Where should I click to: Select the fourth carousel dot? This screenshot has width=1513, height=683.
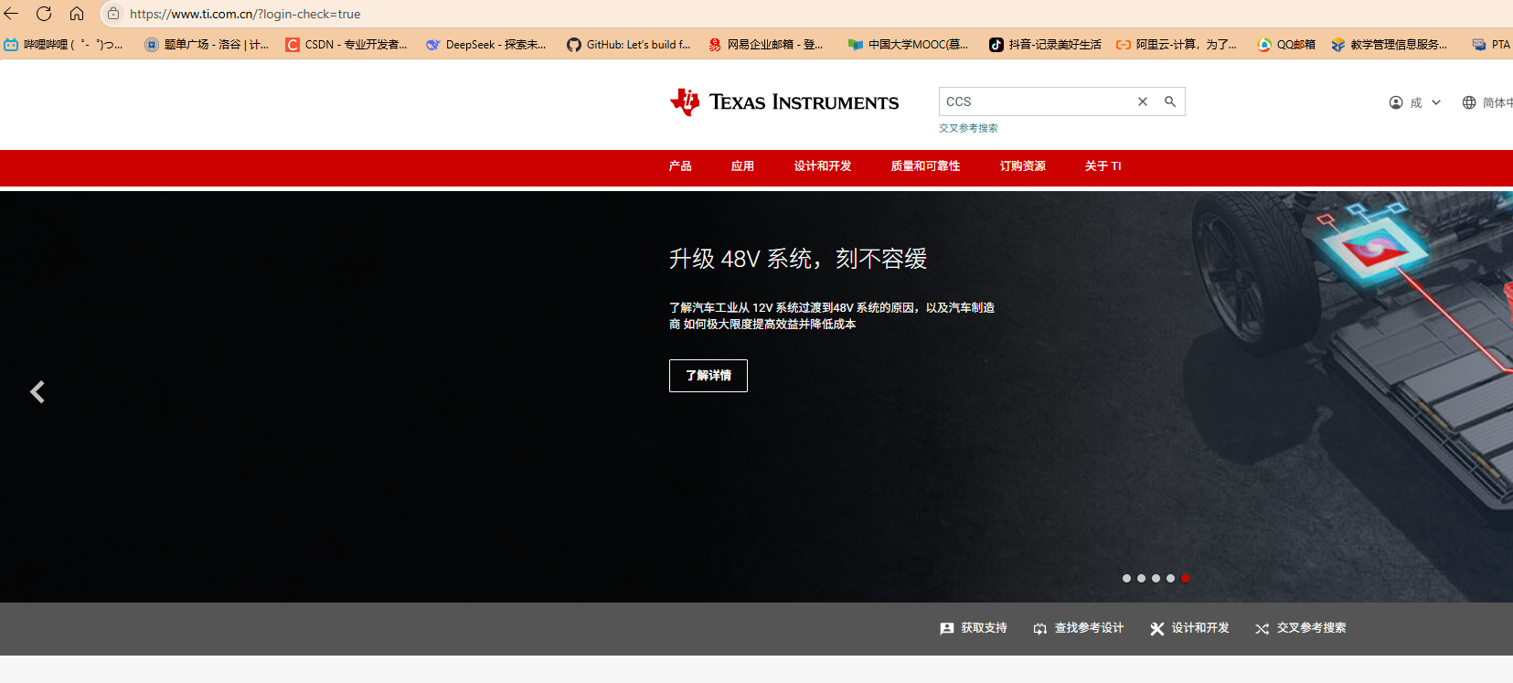[x=1170, y=578]
